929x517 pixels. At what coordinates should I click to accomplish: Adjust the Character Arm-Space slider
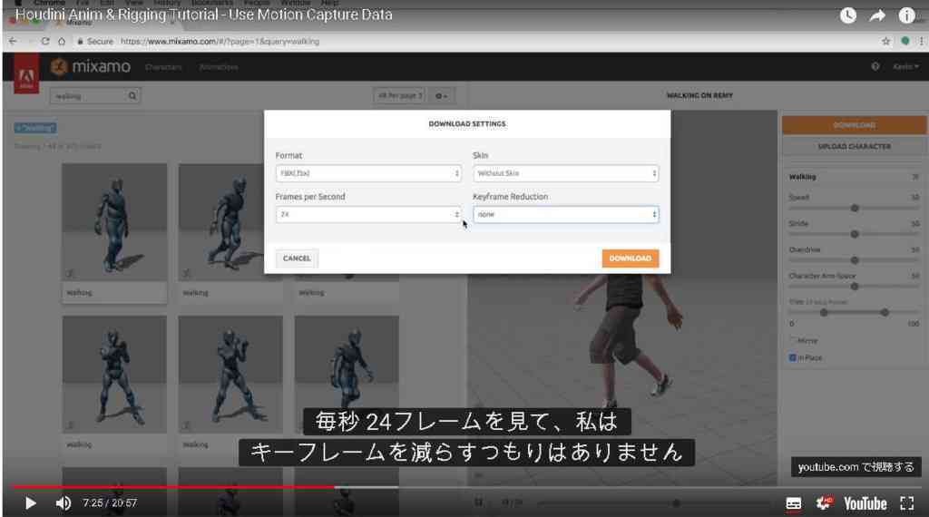855,287
